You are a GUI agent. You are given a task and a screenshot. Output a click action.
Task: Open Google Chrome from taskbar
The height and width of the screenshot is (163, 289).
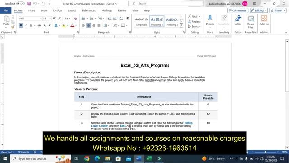(87, 158)
